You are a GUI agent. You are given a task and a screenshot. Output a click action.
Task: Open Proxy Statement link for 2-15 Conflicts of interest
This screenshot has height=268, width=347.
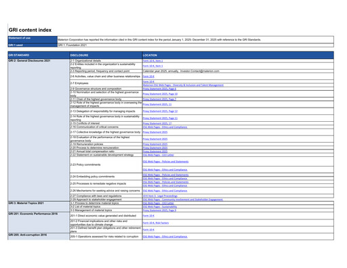click(157, 123)
